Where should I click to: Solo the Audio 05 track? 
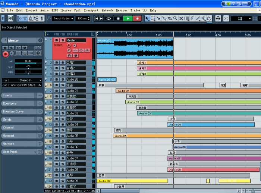point(63,136)
